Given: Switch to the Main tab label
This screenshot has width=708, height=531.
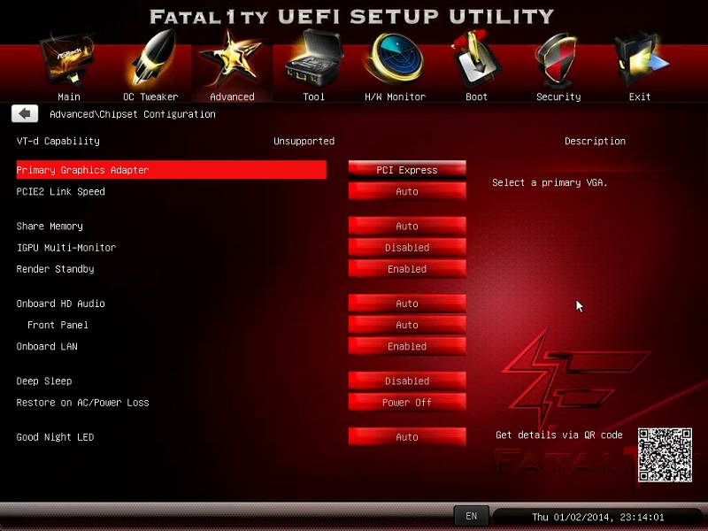Looking at the screenshot, I should 69,96.
